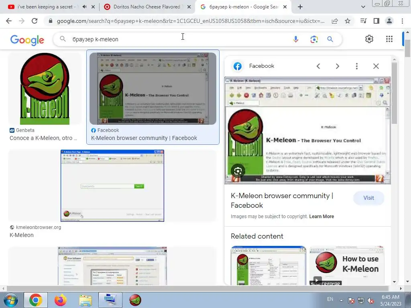
Task: Open the Learn More copyright link
Action: [x=321, y=217]
